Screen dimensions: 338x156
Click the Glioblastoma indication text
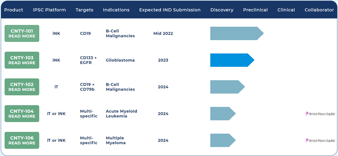[x=120, y=60]
